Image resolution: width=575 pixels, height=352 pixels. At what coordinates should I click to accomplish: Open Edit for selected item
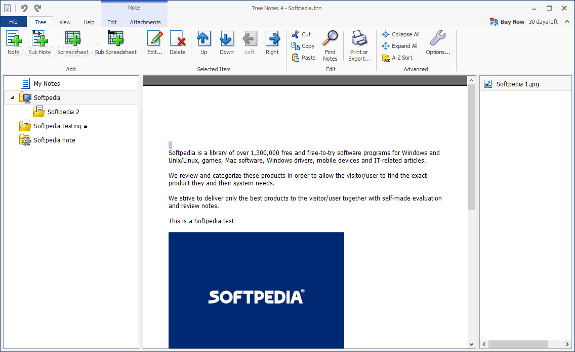[155, 43]
